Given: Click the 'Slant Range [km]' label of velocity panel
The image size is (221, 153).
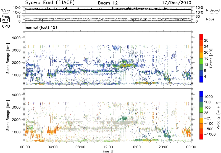Looking at the screenshot, I should [x=8, y=115].
